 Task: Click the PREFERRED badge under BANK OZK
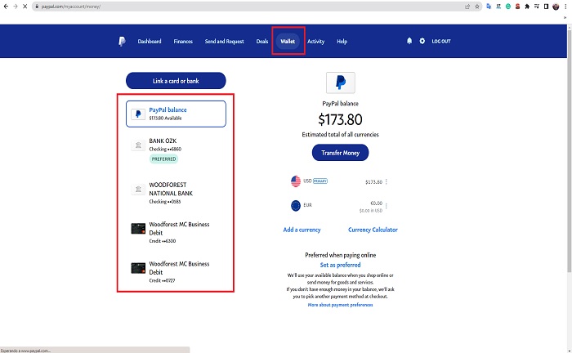click(163, 159)
